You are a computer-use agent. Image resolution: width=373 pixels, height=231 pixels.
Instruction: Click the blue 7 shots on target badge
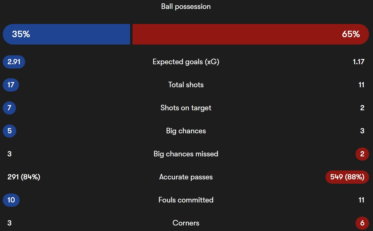pos(9,108)
